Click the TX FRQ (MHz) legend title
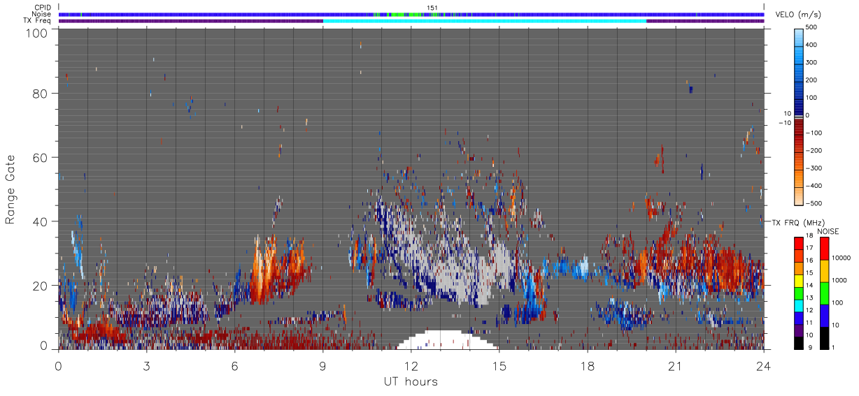The width and height of the screenshot is (859, 396). [x=799, y=223]
